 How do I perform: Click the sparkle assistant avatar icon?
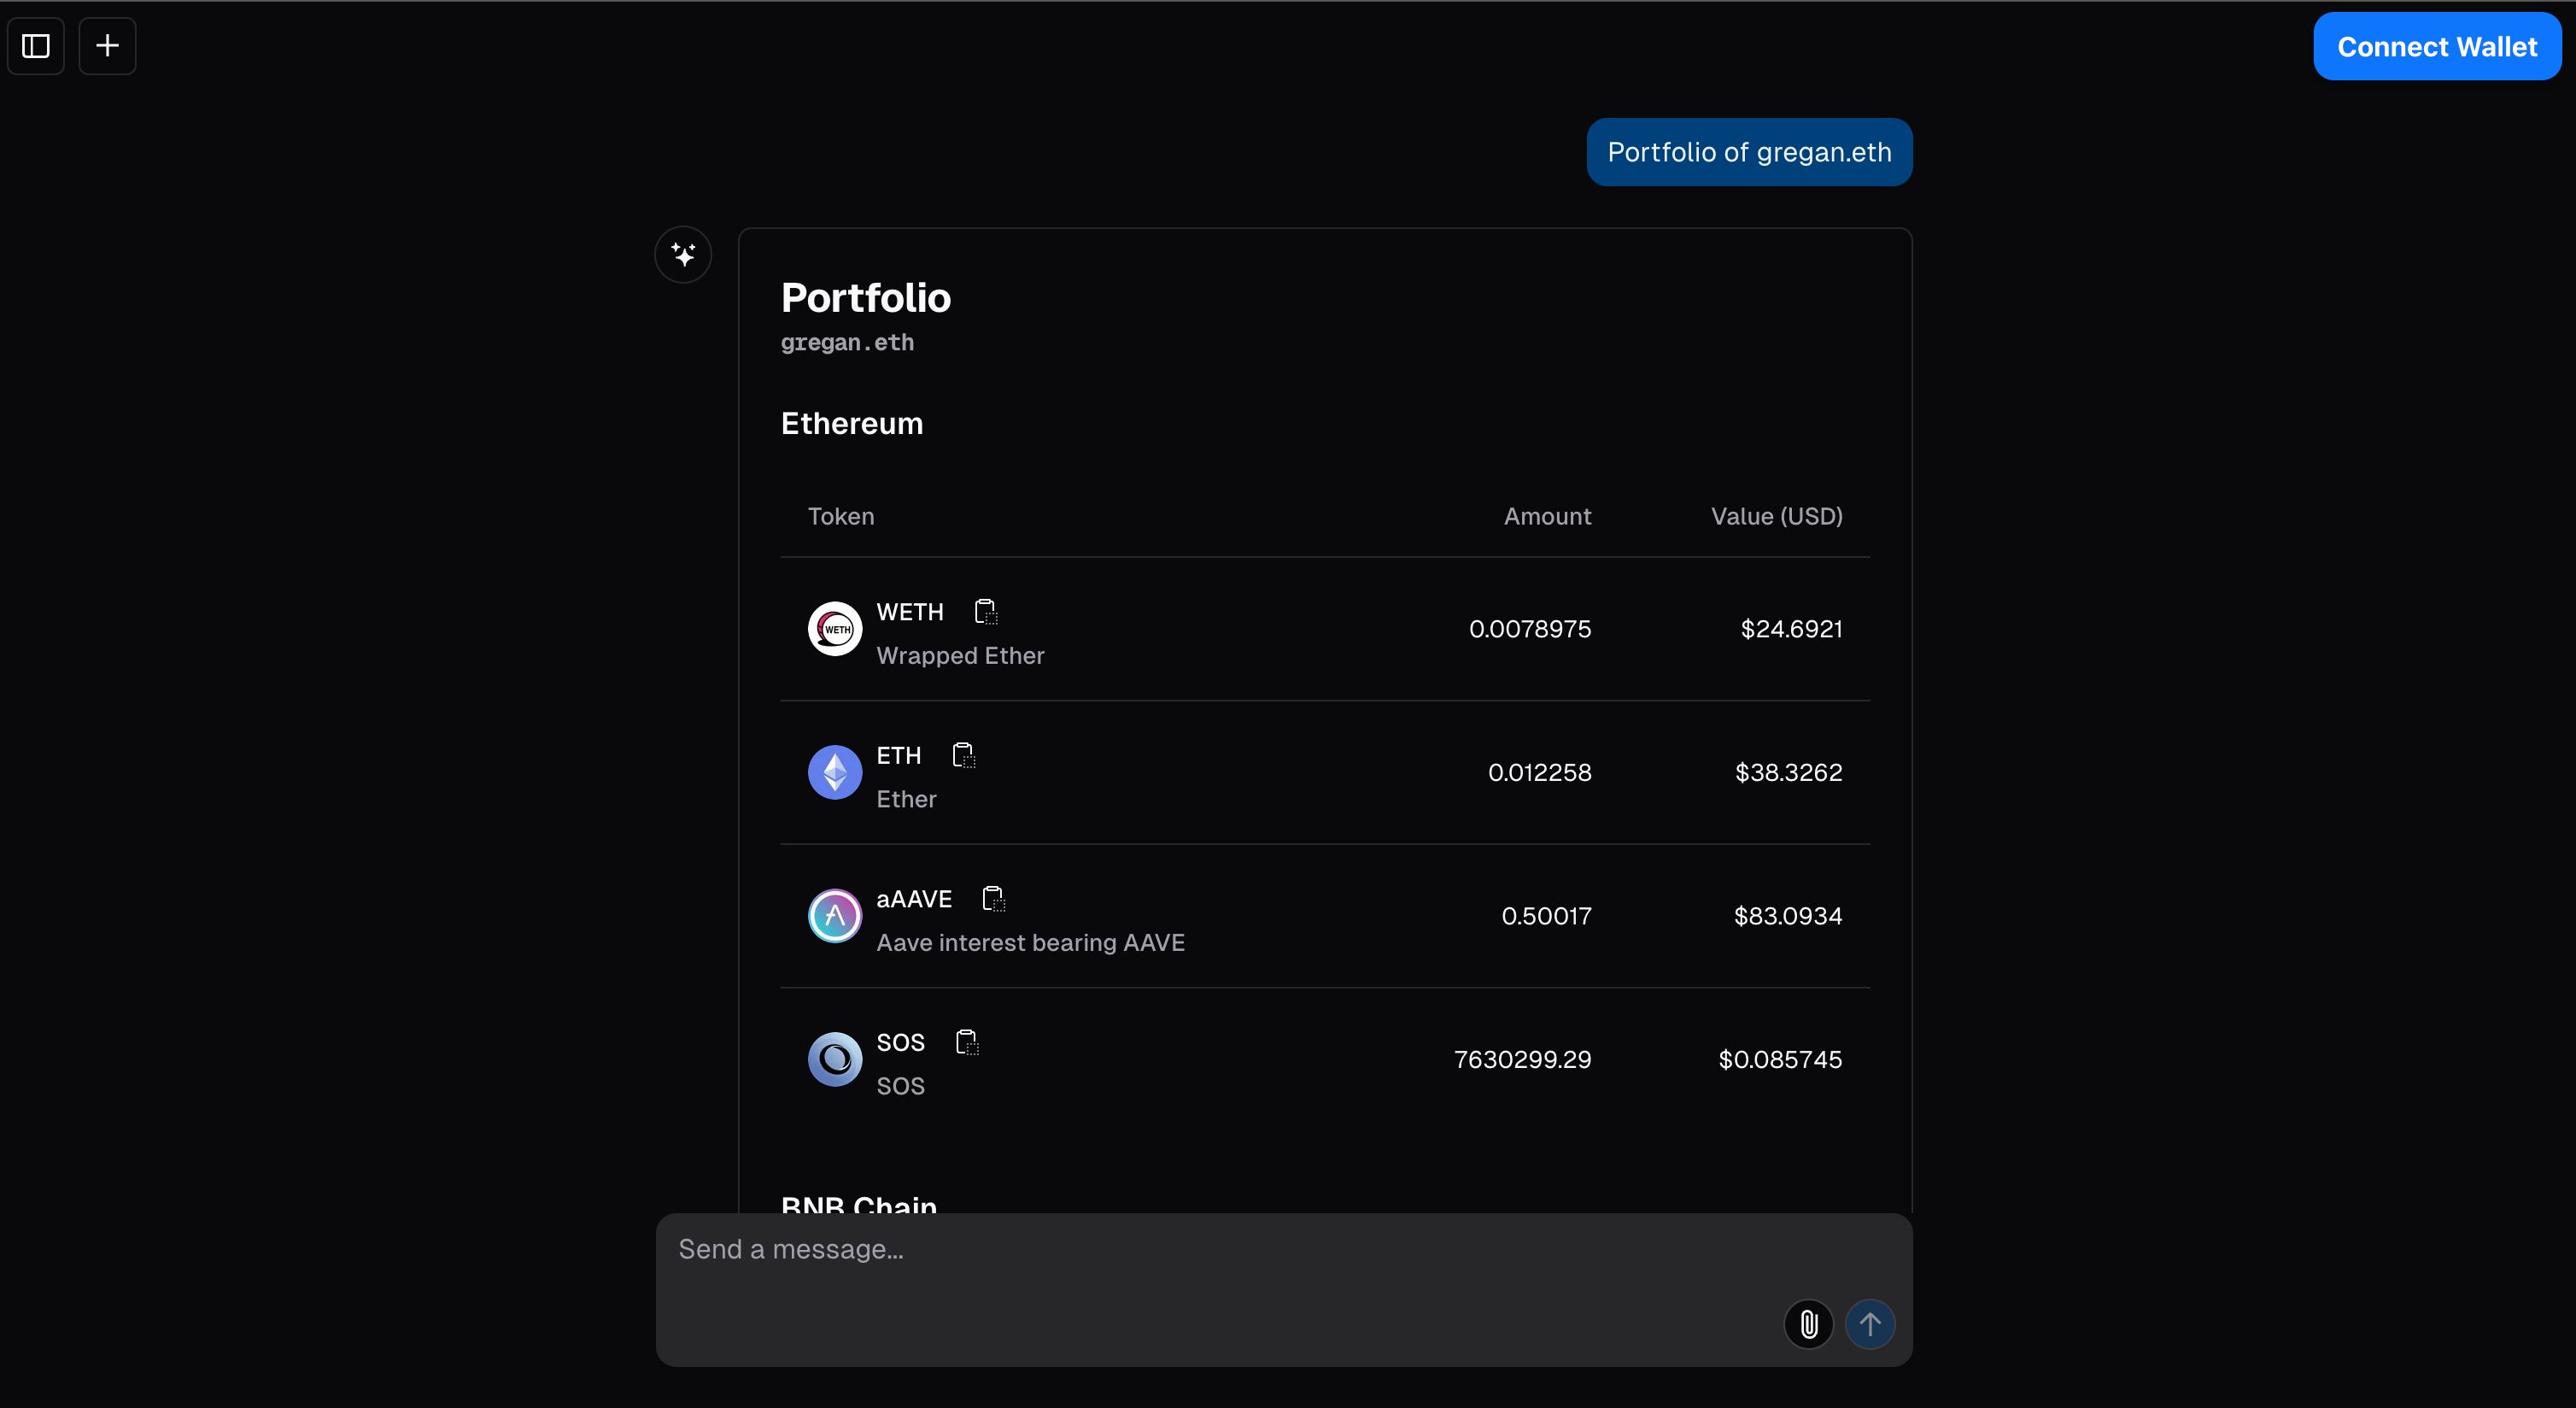[683, 255]
